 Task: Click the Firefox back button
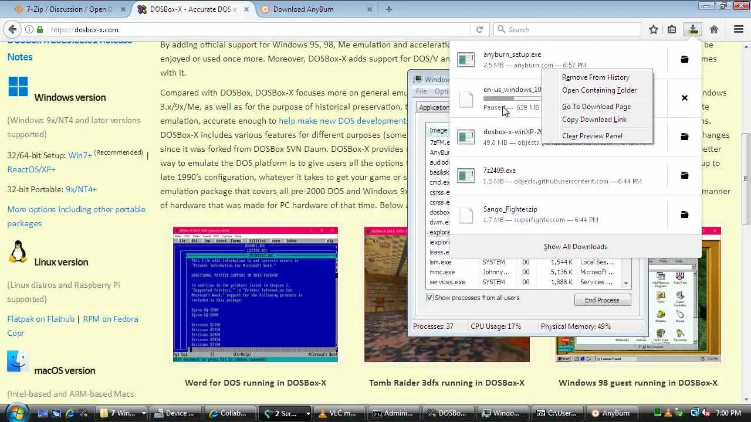[x=12, y=29]
